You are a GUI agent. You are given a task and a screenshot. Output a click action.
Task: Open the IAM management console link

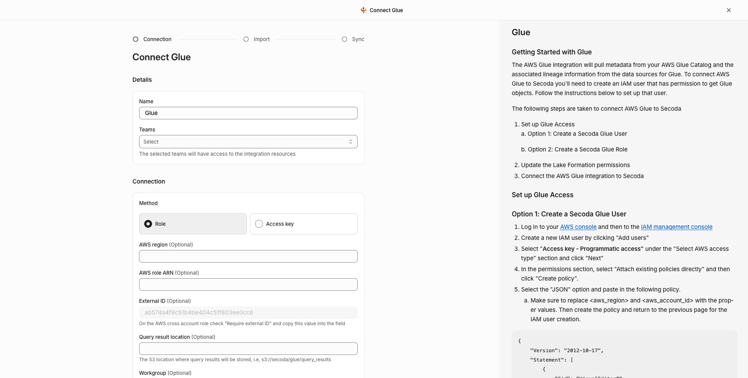click(x=676, y=227)
